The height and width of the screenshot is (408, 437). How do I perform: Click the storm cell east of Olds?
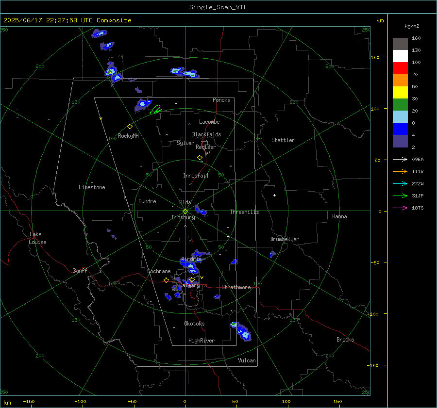click(201, 211)
